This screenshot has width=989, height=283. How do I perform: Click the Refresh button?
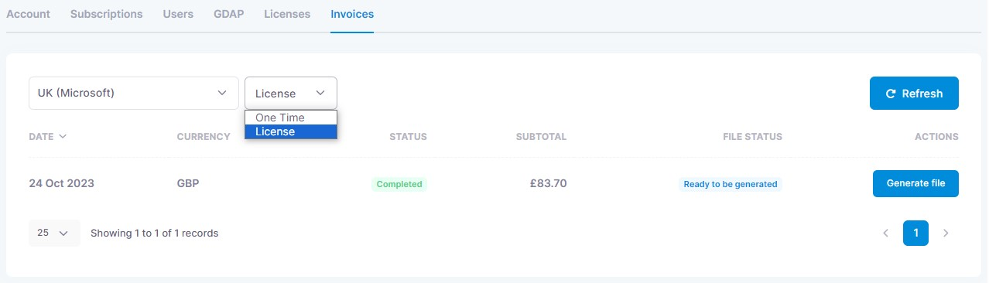[914, 93]
